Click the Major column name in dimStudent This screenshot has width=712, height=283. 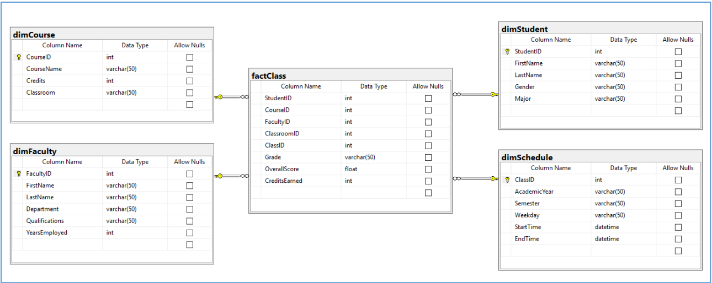tap(523, 99)
